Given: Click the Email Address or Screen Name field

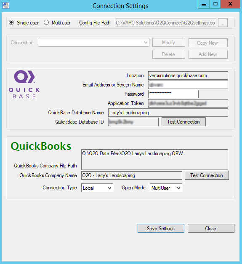Looking at the screenshot, I should (188, 85).
